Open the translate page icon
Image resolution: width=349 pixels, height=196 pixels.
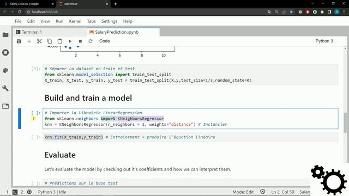pyautogui.click(x=269, y=12)
